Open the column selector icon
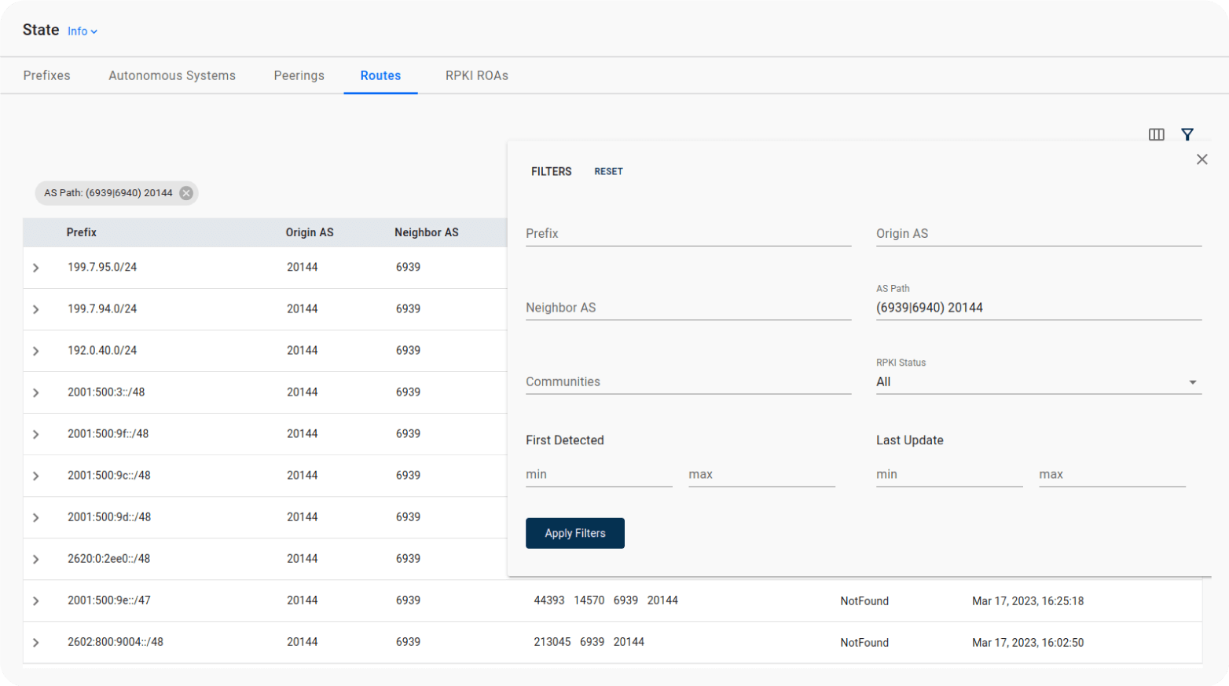 pos(1156,134)
